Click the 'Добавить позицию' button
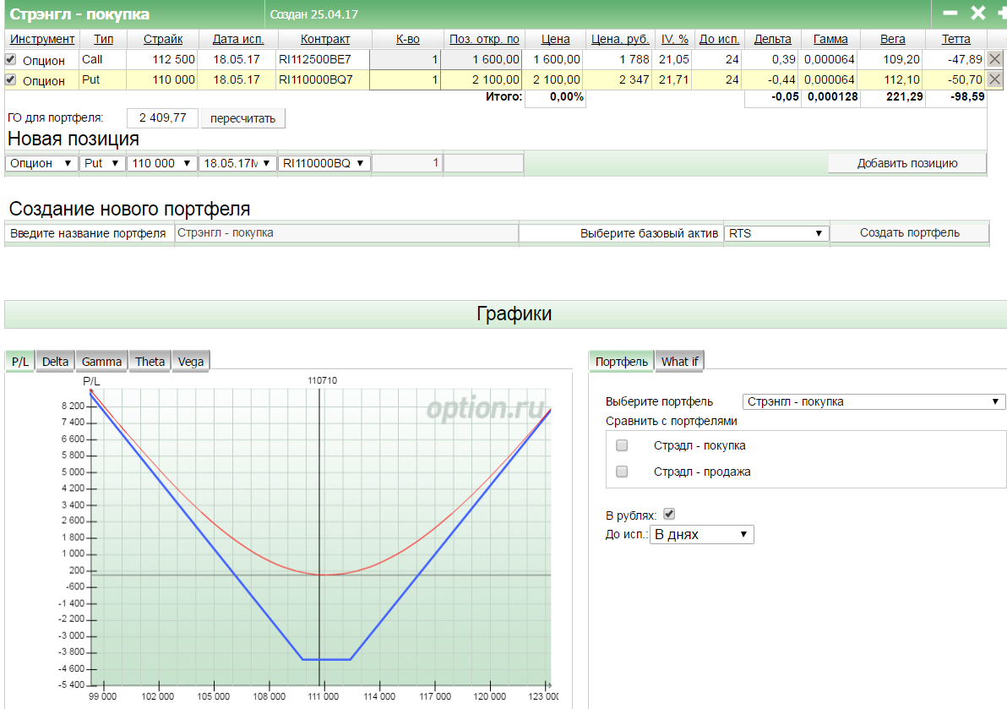Screen dimensions: 1007x709 point(906,163)
